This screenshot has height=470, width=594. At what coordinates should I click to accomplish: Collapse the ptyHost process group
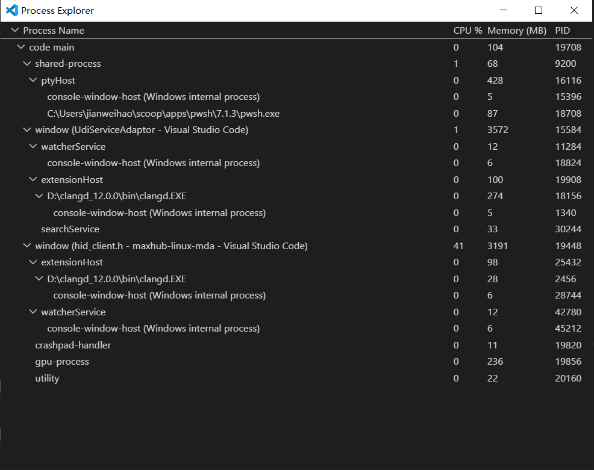tap(33, 80)
